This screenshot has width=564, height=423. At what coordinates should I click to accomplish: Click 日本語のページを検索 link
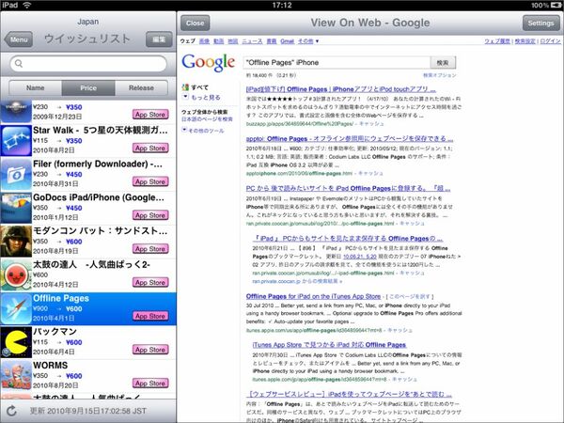(x=207, y=119)
